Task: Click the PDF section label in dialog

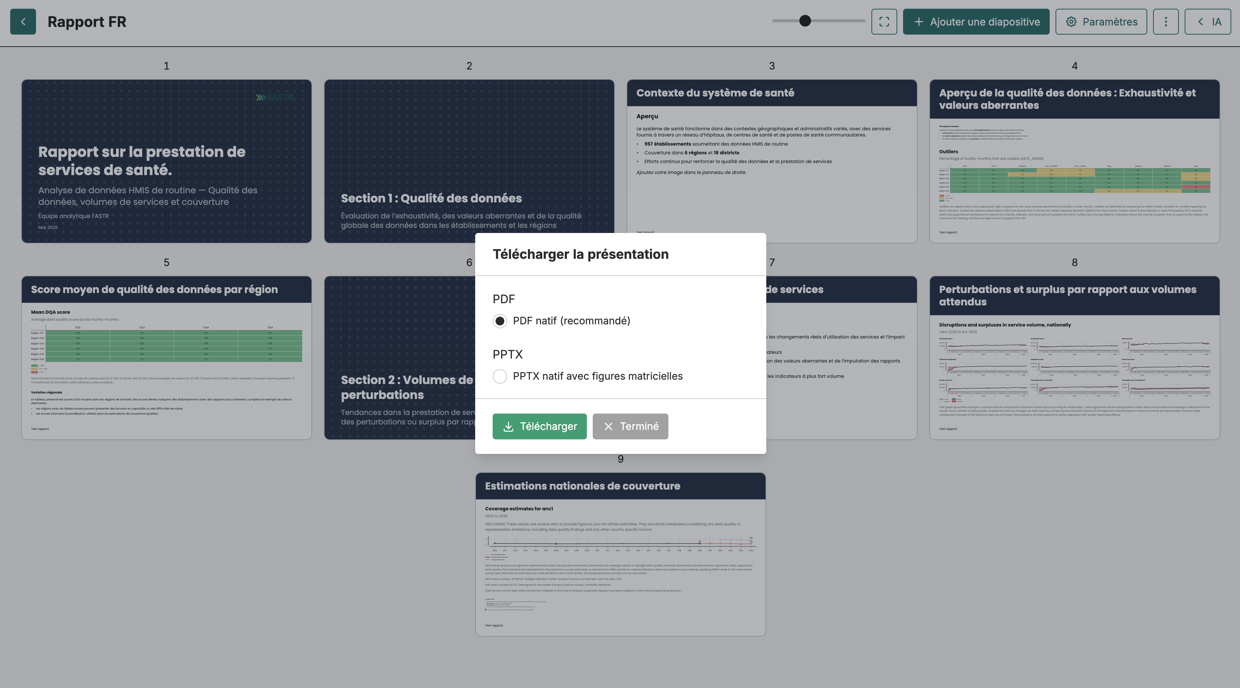Action: (x=504, y=299)
